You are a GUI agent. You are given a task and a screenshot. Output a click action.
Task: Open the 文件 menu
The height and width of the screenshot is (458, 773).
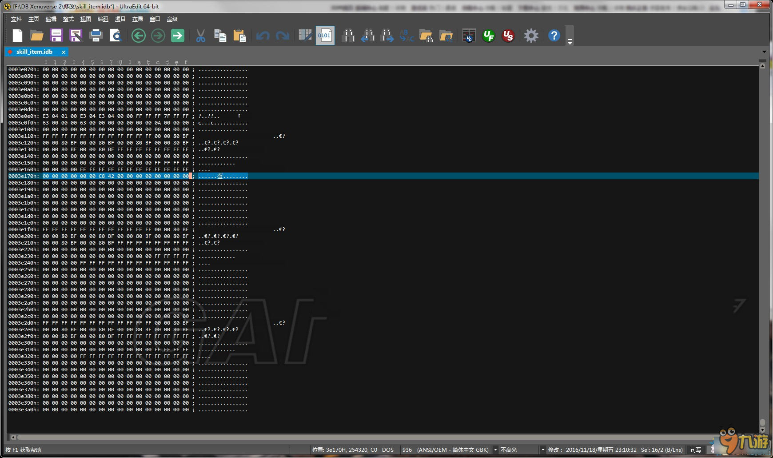click(16, 19)
